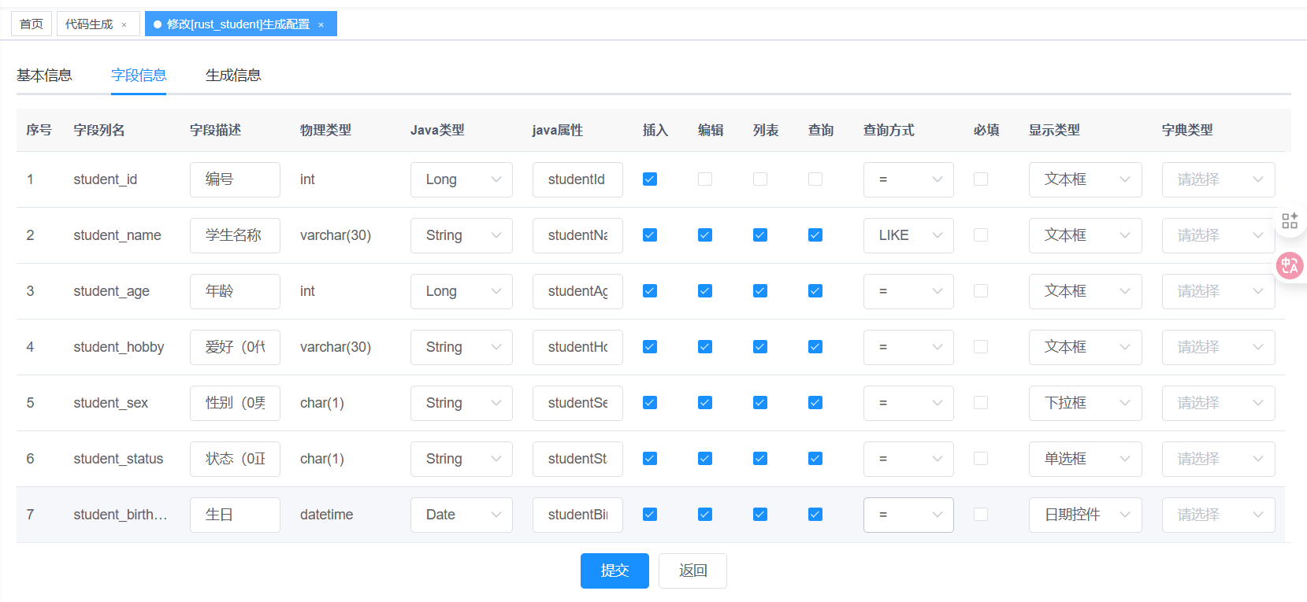
Task: Switch to the 基本信息 tab
Action: point(44,76)
